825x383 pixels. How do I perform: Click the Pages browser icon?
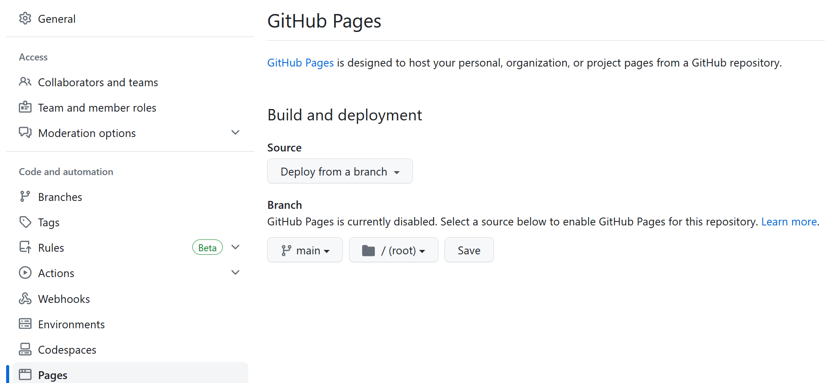(x=25, y=375)
